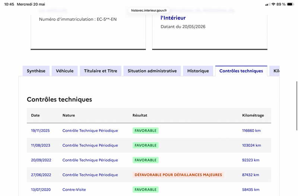Image resolution: width=298 pixels, height=196 pixels.
Task: Select the Titulaire et Titre tab
Action: pyautogui.click(x=101, y=71)
